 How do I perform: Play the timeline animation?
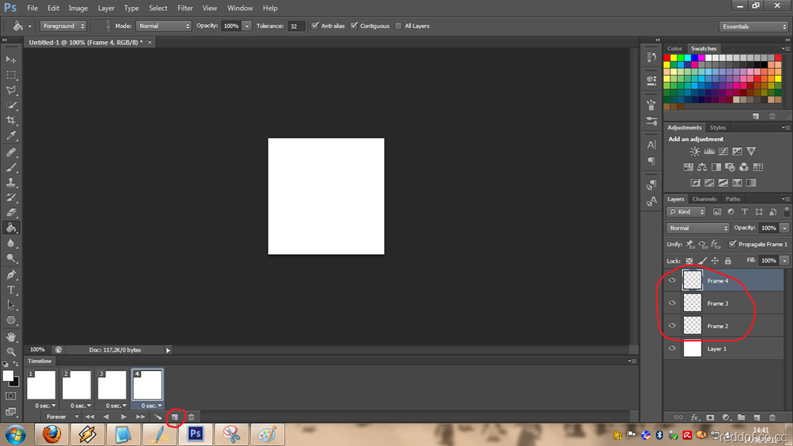pyautogui.click(x=123, y=417)
